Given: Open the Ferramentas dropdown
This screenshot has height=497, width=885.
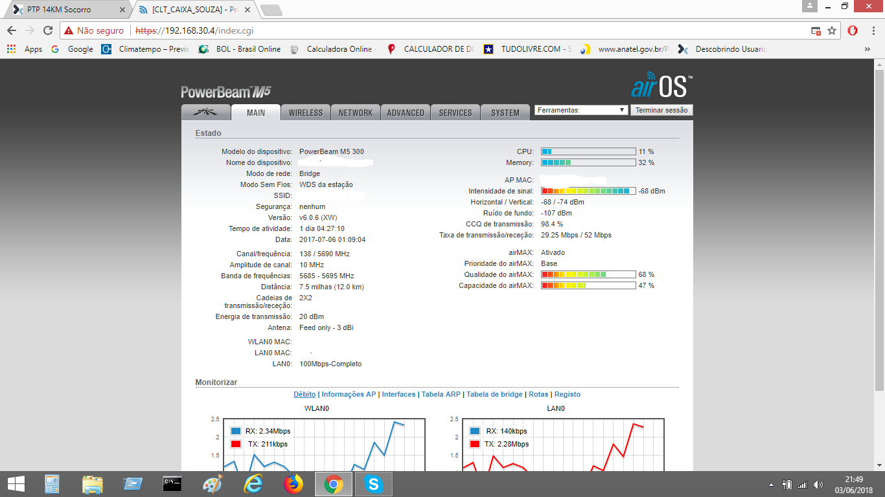Looking at the screenshot, I should [581, 110].
